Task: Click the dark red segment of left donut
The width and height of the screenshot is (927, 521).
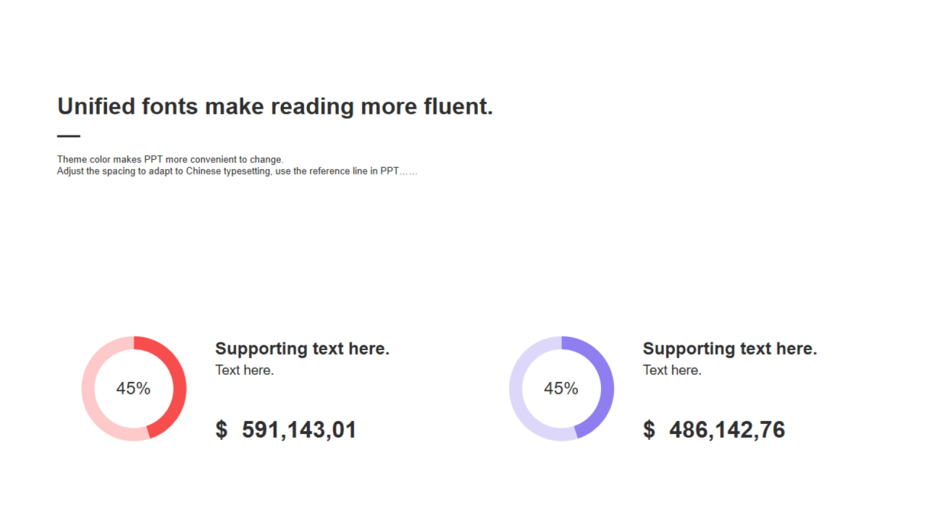Action: (178, 376)
